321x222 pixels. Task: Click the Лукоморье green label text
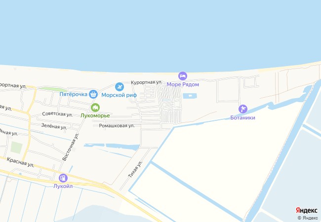[95, 116]
